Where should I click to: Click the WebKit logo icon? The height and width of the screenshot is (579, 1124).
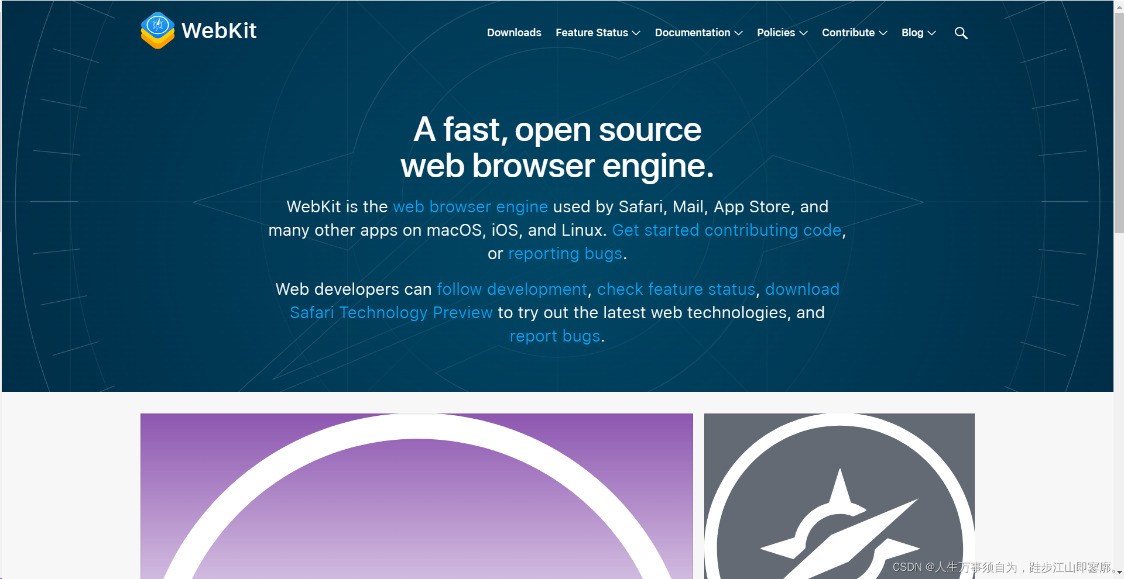[x=156, y=30]
